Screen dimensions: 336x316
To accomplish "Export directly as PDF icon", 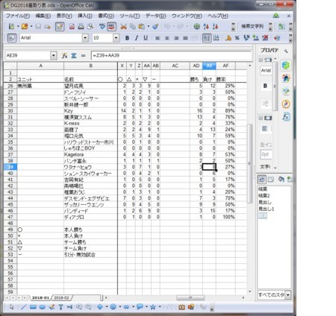I will [x=72, y=26].
